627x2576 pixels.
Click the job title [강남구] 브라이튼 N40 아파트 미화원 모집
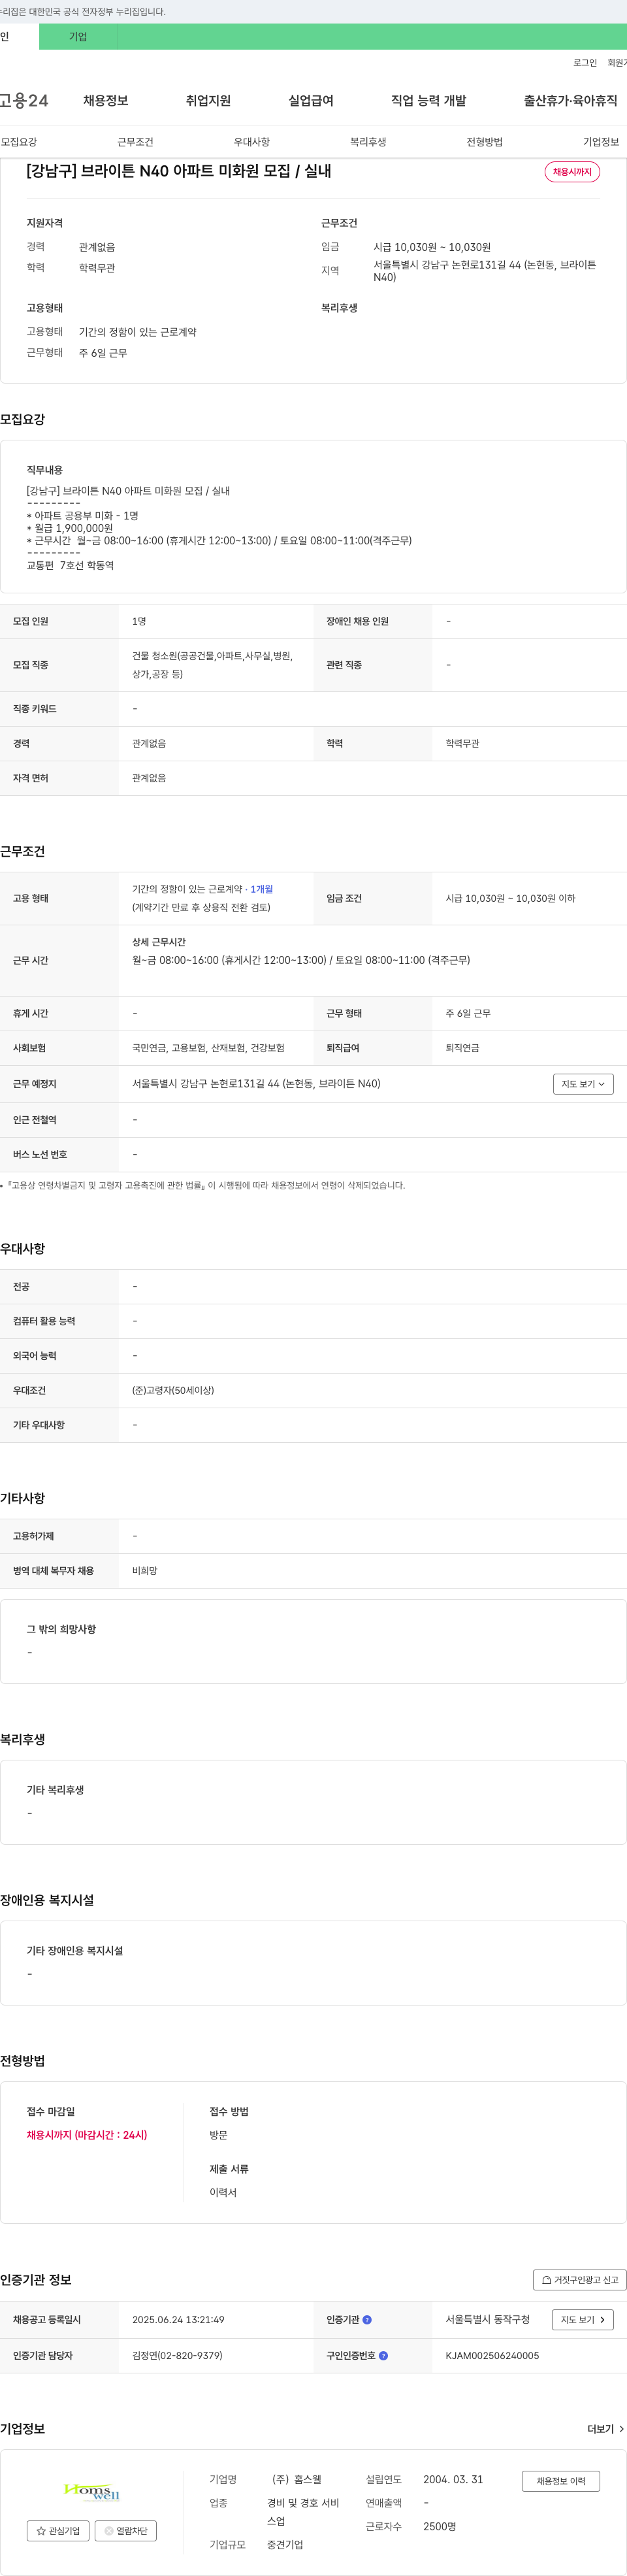[179, 171]
